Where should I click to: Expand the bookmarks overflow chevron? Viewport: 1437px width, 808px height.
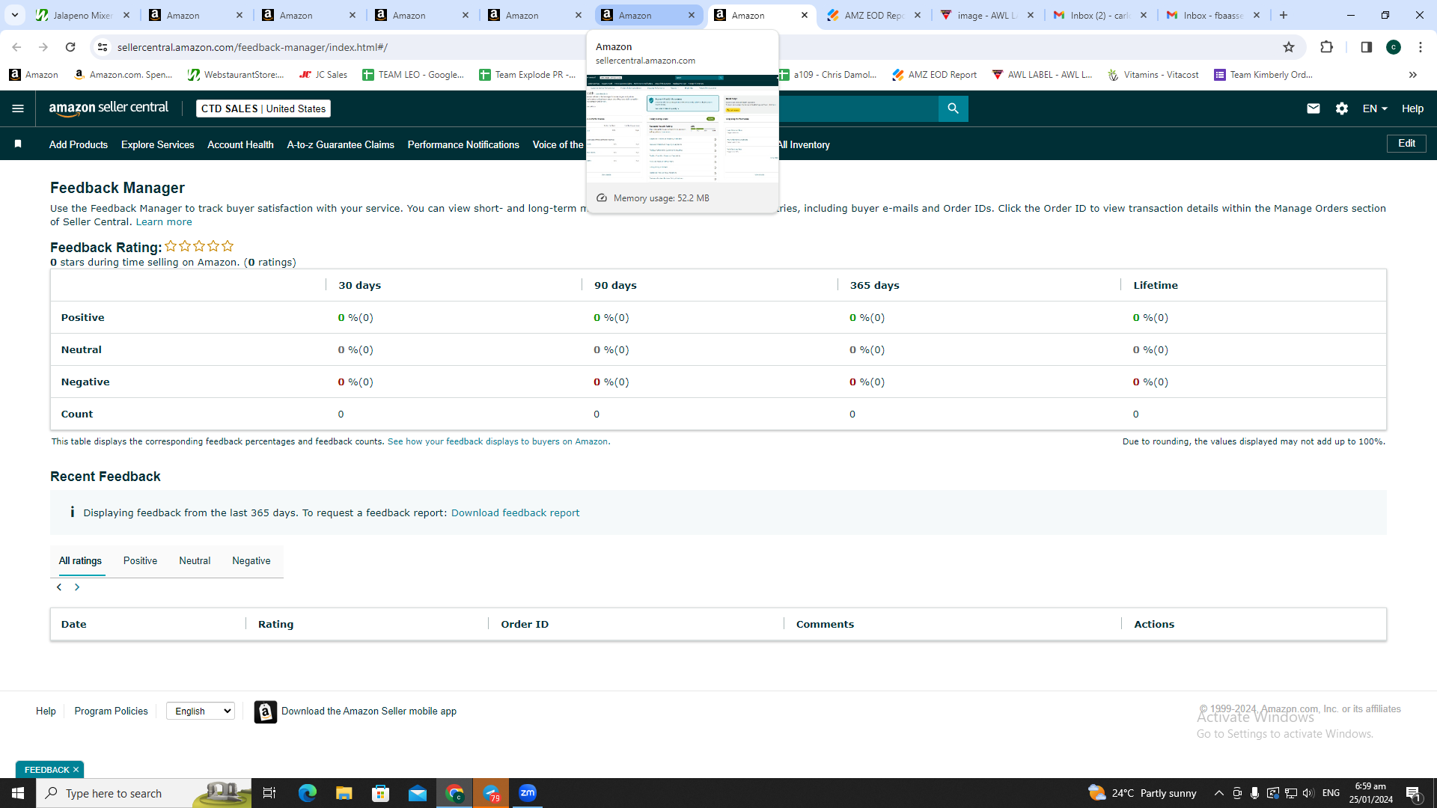pos(1413,75)
